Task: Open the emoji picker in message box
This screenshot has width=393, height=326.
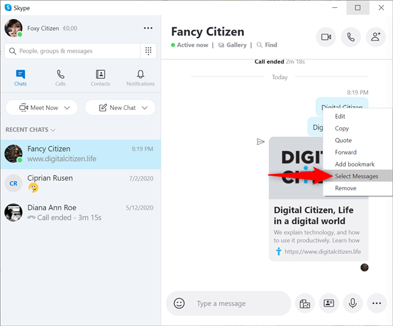Action: (179, 303)
